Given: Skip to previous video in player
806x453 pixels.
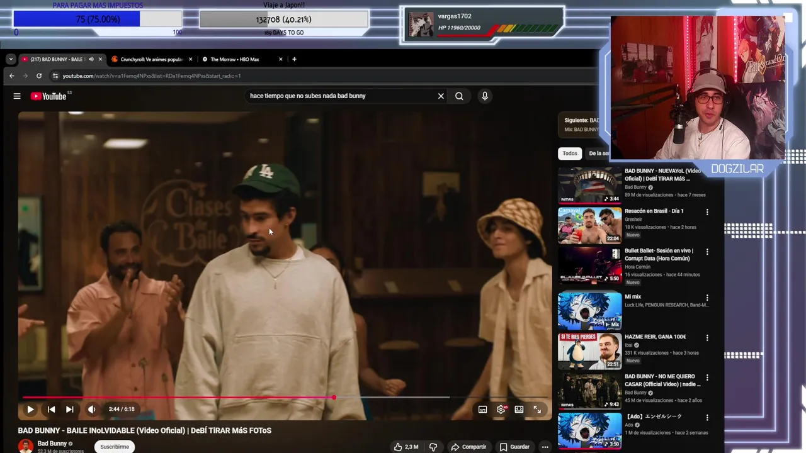Looking at the screenshot, I should 51,409.
